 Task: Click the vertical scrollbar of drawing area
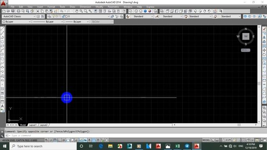point(259,74)
